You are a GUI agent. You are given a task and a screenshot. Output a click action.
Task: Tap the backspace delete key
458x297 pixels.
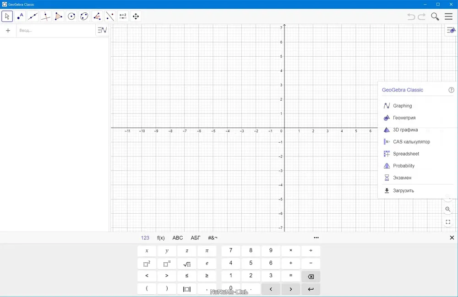pos(311,276)
